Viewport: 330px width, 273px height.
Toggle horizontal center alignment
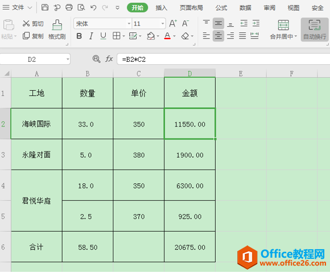[x=218, y=36]
